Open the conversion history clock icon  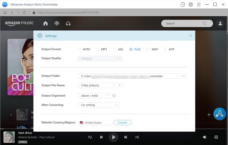click(182, 5)
